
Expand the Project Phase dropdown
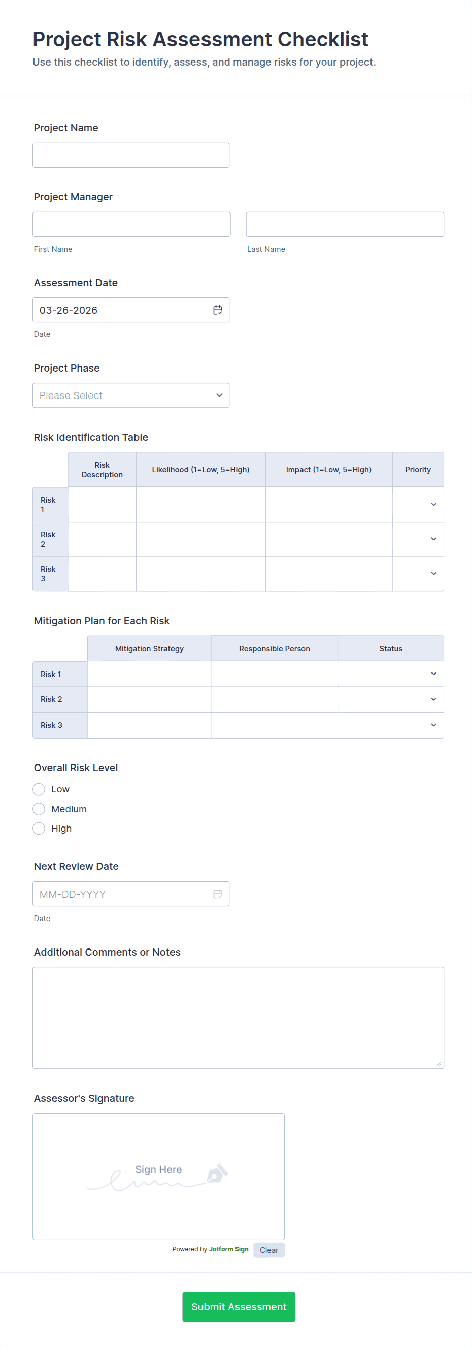130,395
